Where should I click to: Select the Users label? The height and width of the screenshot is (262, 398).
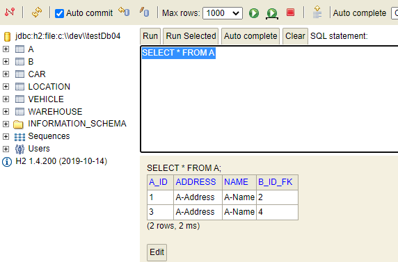tap(39, 149)
